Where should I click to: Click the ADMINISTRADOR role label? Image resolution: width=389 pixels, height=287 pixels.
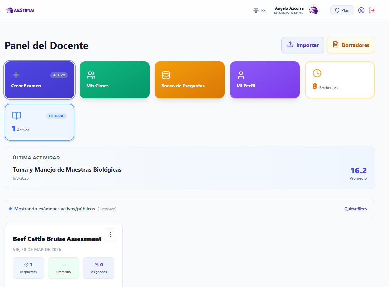pos(288,13)
